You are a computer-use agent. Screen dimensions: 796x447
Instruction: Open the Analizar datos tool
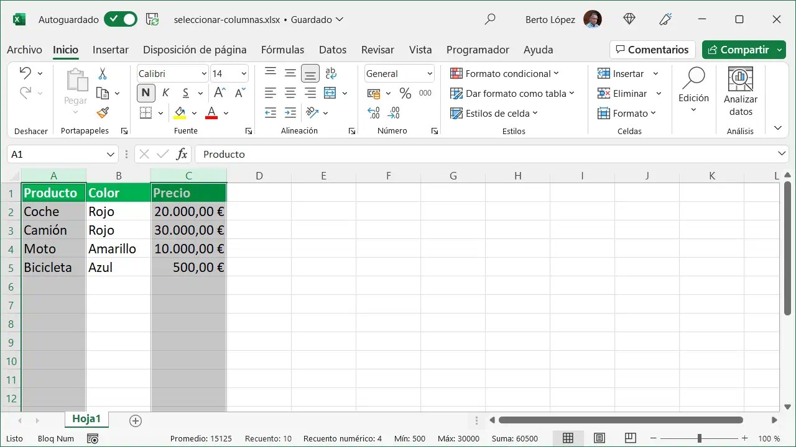point(740,92)
